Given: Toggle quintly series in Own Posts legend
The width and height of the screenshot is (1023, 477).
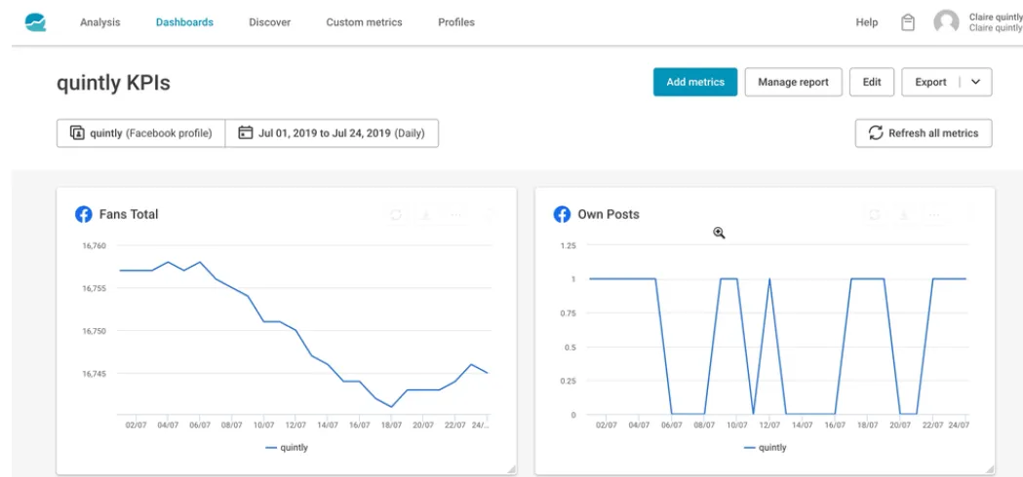Looking at the screenshot, I should (x=765, y=448).
